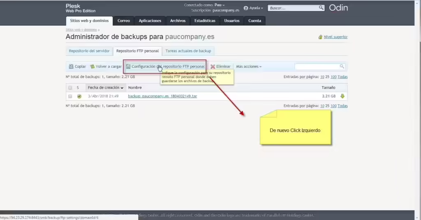This screenshot has width=421, height=220.
Task: Click the green status icon of backup row
Action: [x=79, y=96]
